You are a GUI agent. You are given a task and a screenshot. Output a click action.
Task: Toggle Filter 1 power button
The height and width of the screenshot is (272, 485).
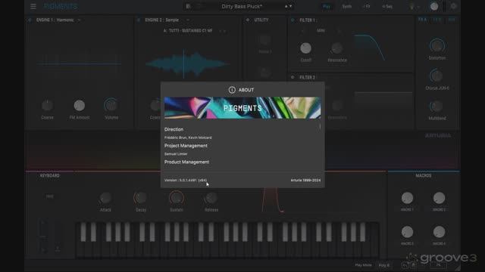click(x=293, y=20)
